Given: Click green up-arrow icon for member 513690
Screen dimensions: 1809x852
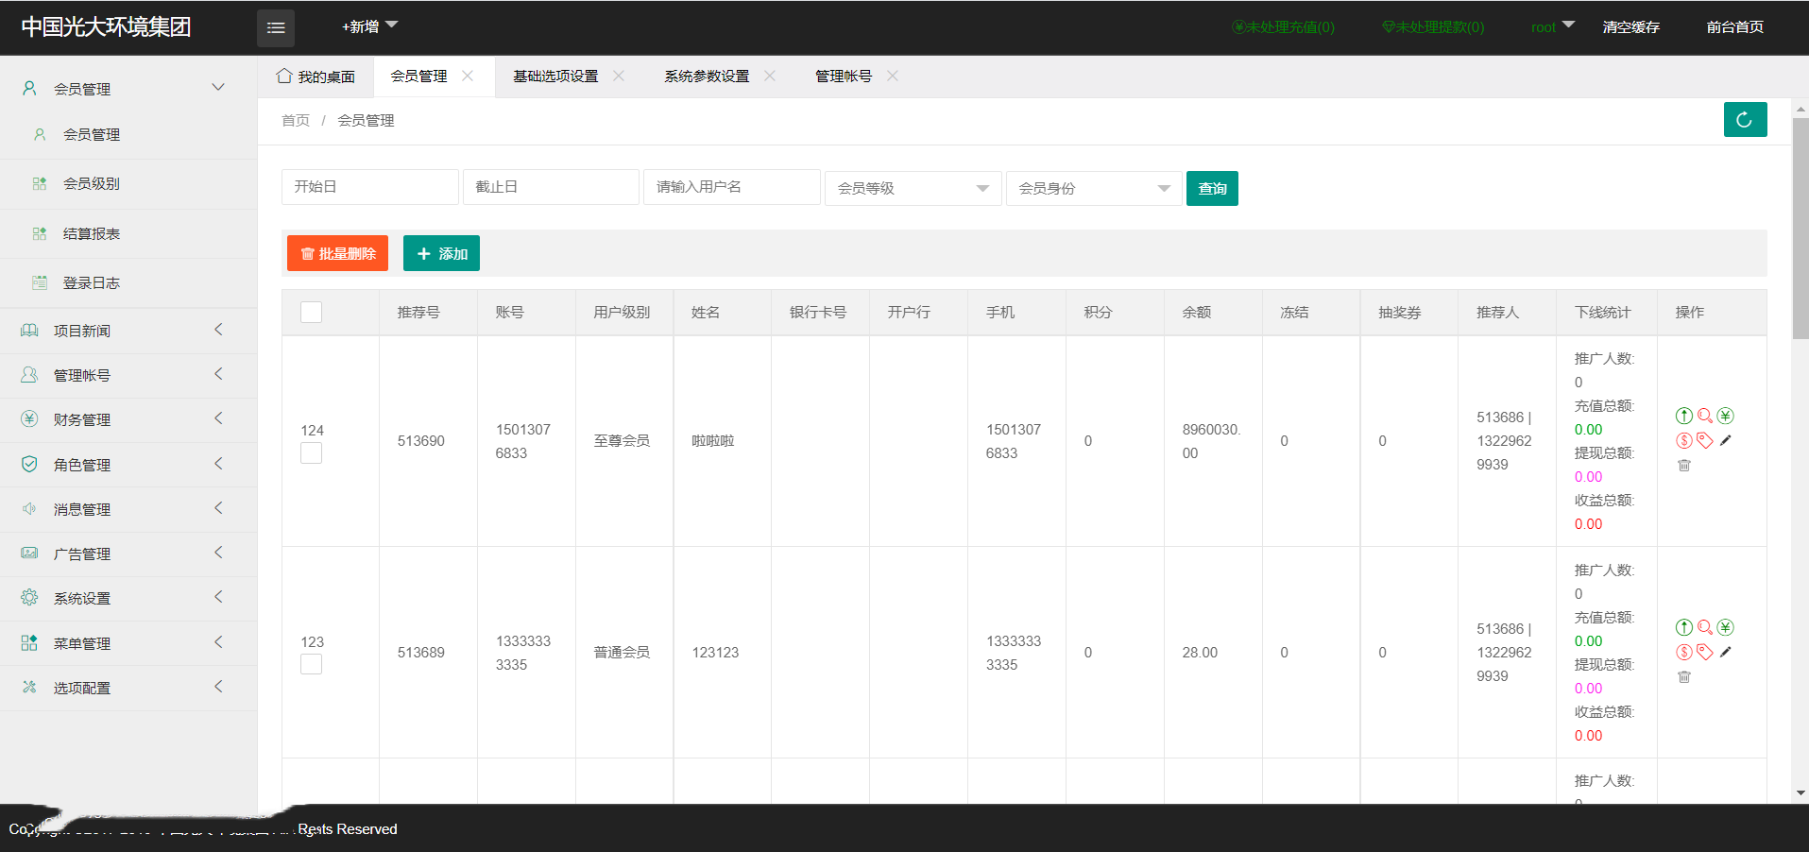Looking at the screenshot, I should point(1683,416).
